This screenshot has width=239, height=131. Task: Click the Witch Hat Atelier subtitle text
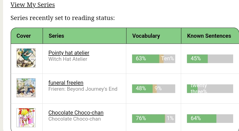pyautogui.click(x=68, y=59)
